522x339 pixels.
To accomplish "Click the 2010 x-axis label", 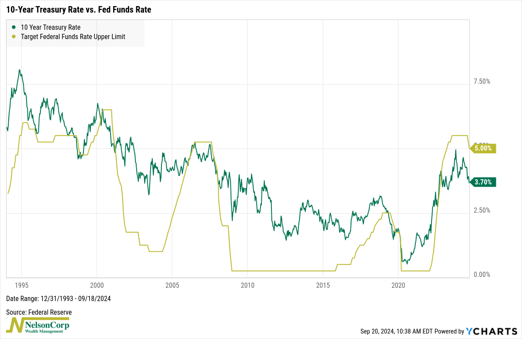I will [x=248, y=285].
